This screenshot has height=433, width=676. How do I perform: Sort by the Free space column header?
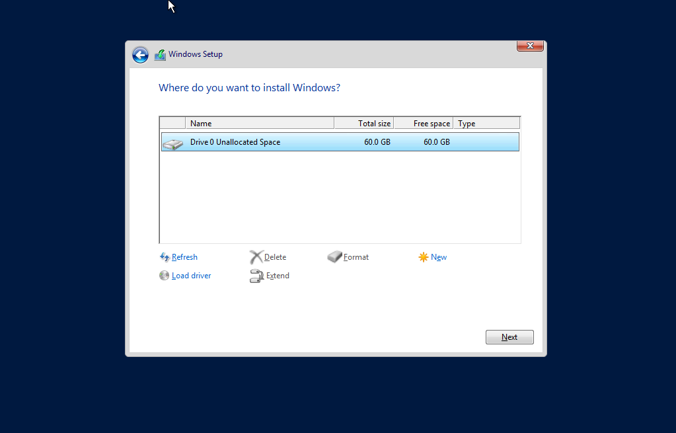[x=424, y=124]
